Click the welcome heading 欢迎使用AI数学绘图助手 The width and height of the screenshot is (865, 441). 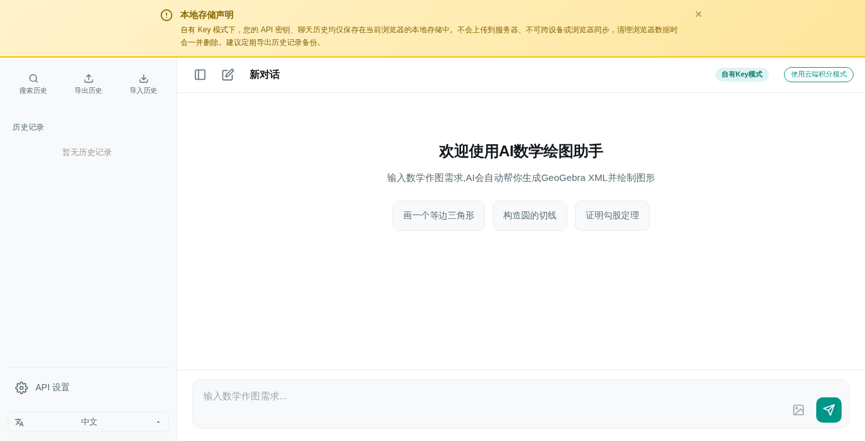pyautogui.click(x=521, y=151)
